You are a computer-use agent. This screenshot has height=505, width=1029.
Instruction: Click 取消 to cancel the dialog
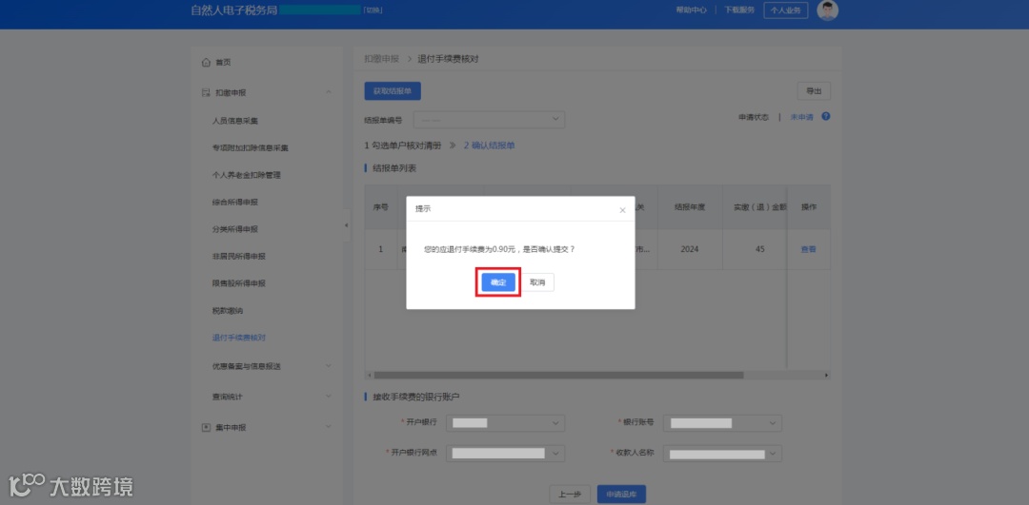[537, 282]
